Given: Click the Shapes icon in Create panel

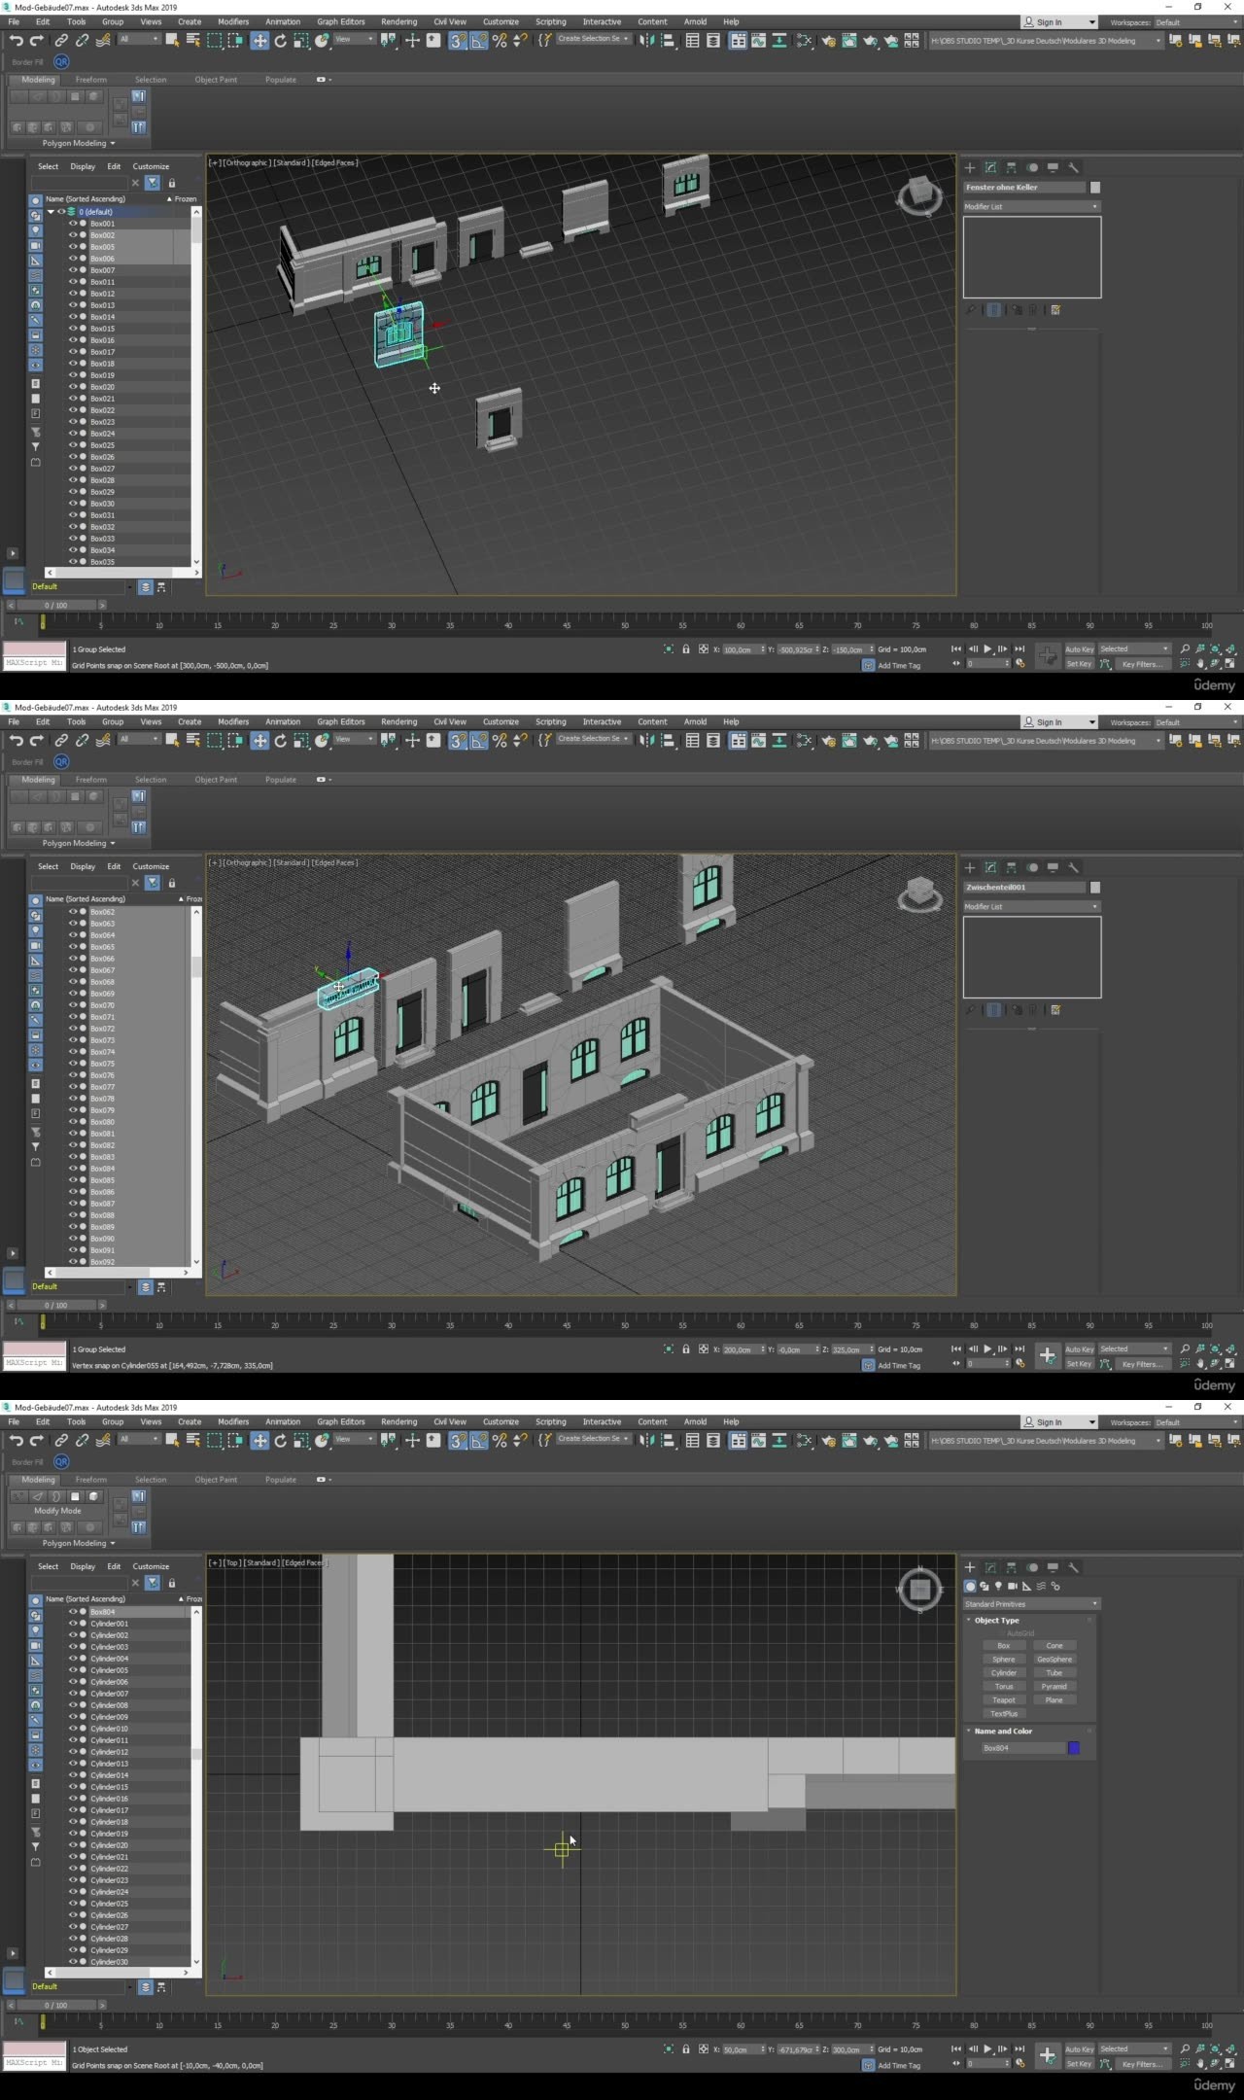Looking at the screenshot, I should (985, 1586).
